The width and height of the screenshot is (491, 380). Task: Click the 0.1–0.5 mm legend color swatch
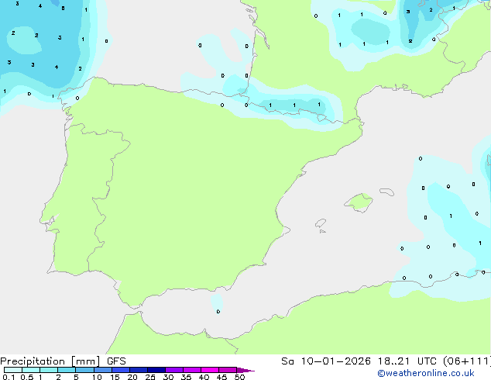pyautogui.click(x=13, y=370)
